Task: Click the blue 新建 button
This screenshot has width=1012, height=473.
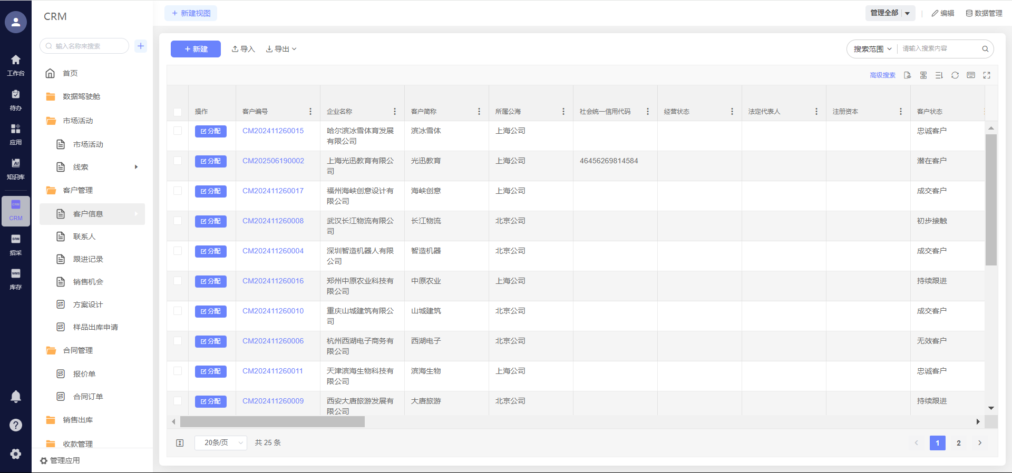Action: tap(196, 49)
